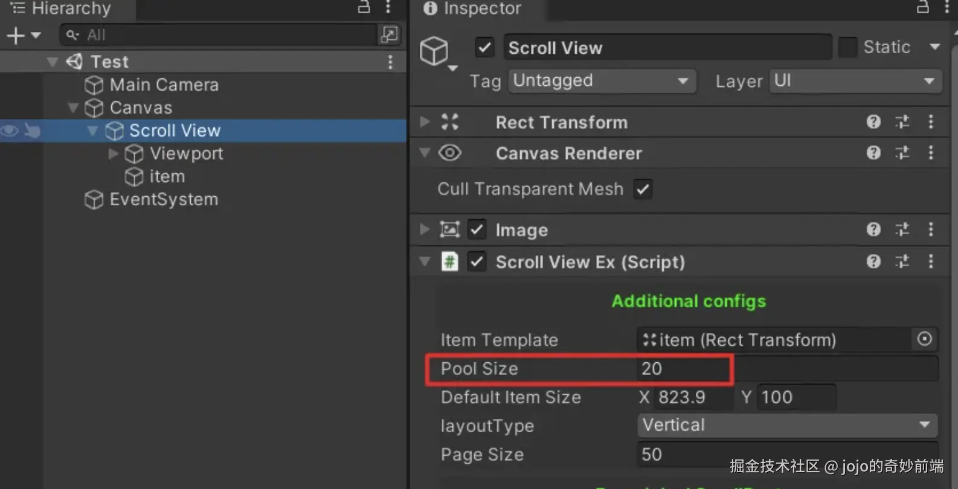
Task: Uncheck Cull Transparent Mesh
Action: (x=643, y=189)
